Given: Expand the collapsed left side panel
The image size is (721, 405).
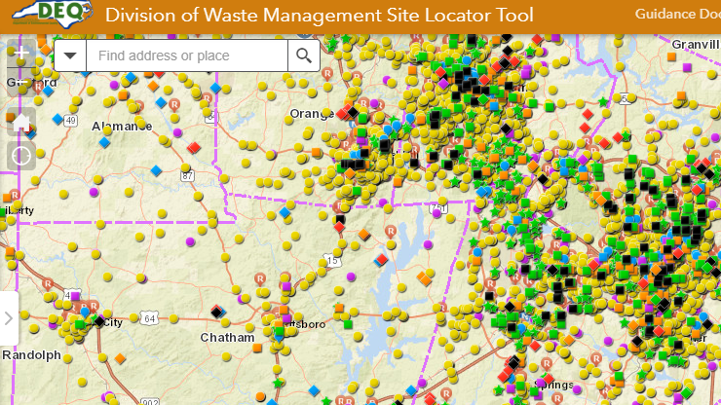Looking at the screenshot, I should [x=9, y=318].
